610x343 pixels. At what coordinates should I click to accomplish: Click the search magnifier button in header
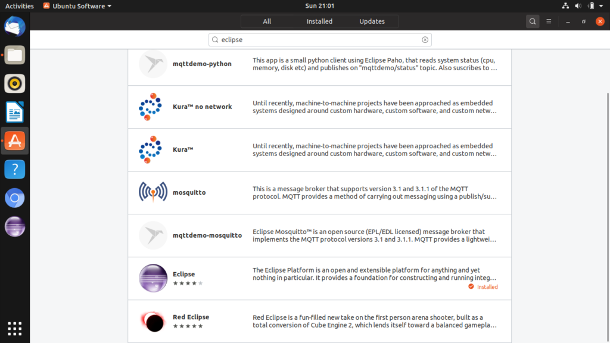click(x=533, y=21)
